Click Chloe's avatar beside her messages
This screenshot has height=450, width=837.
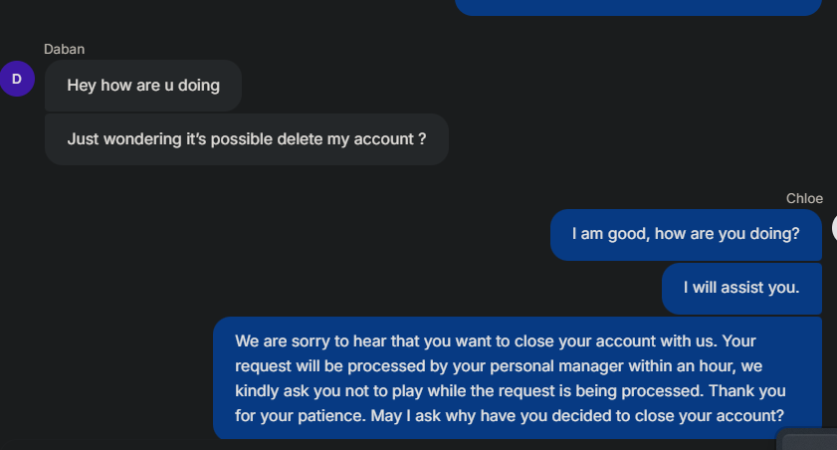pyautogui.click(x=834, y=229)
